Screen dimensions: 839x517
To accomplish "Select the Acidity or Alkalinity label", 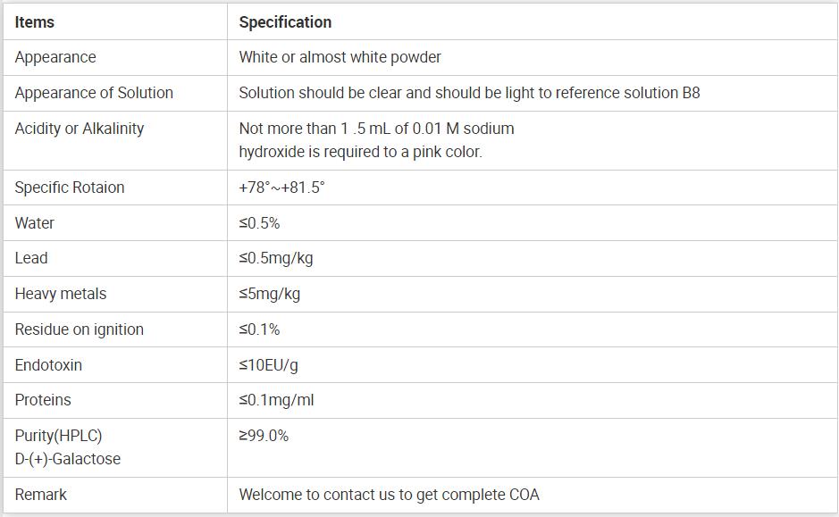I will (80, 129).
